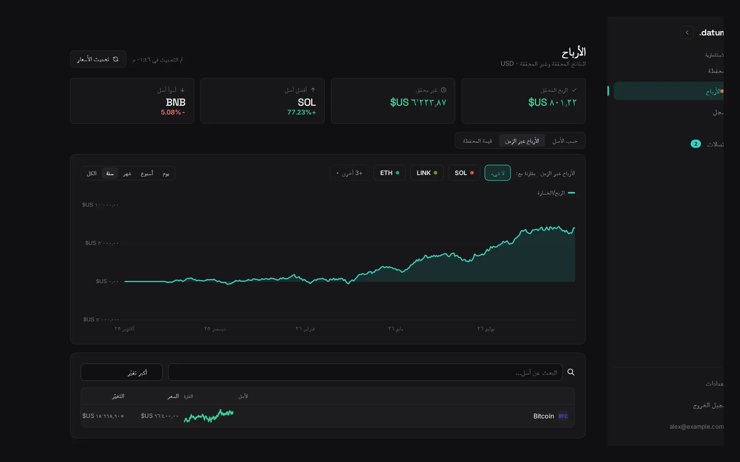Click the unrealized clock icon
The width and height of the screenshot is (740, 462).
(x=443, y=90)
